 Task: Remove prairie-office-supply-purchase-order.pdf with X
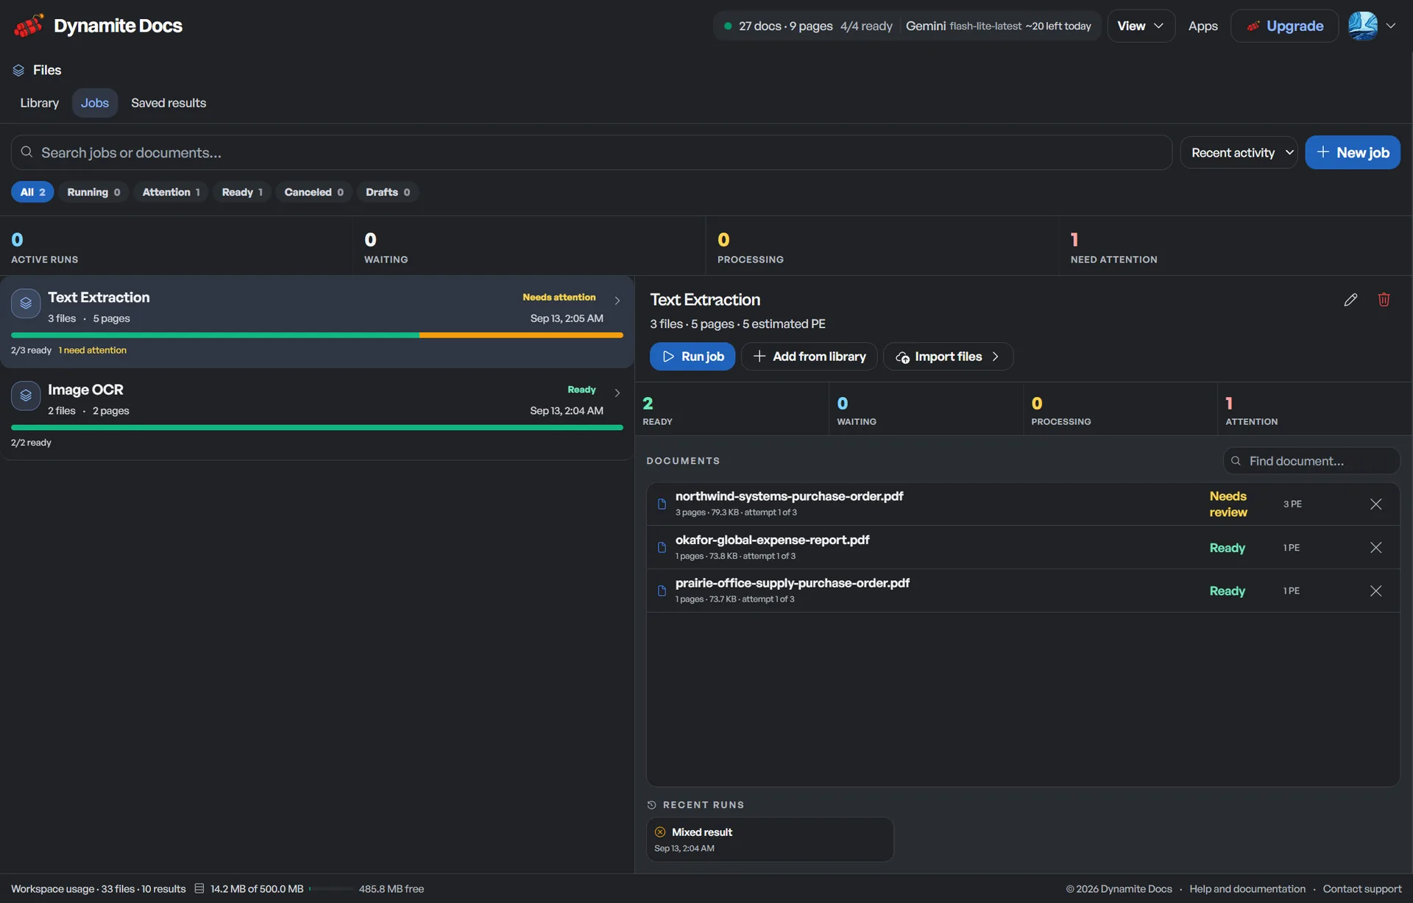(x=1375, y=591)
